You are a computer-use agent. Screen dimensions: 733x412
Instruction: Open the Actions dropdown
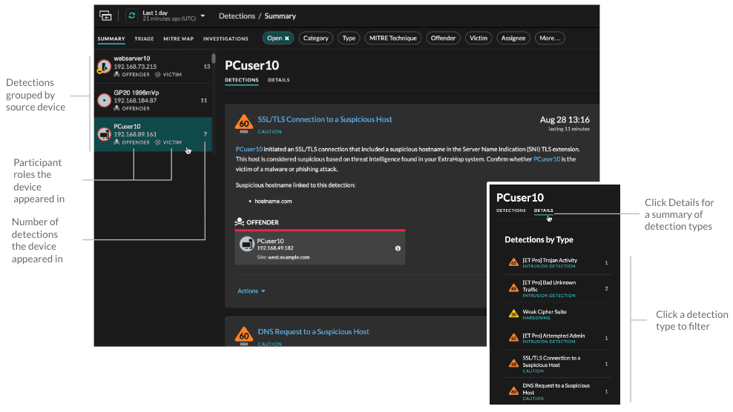click(x=251, y=291)
